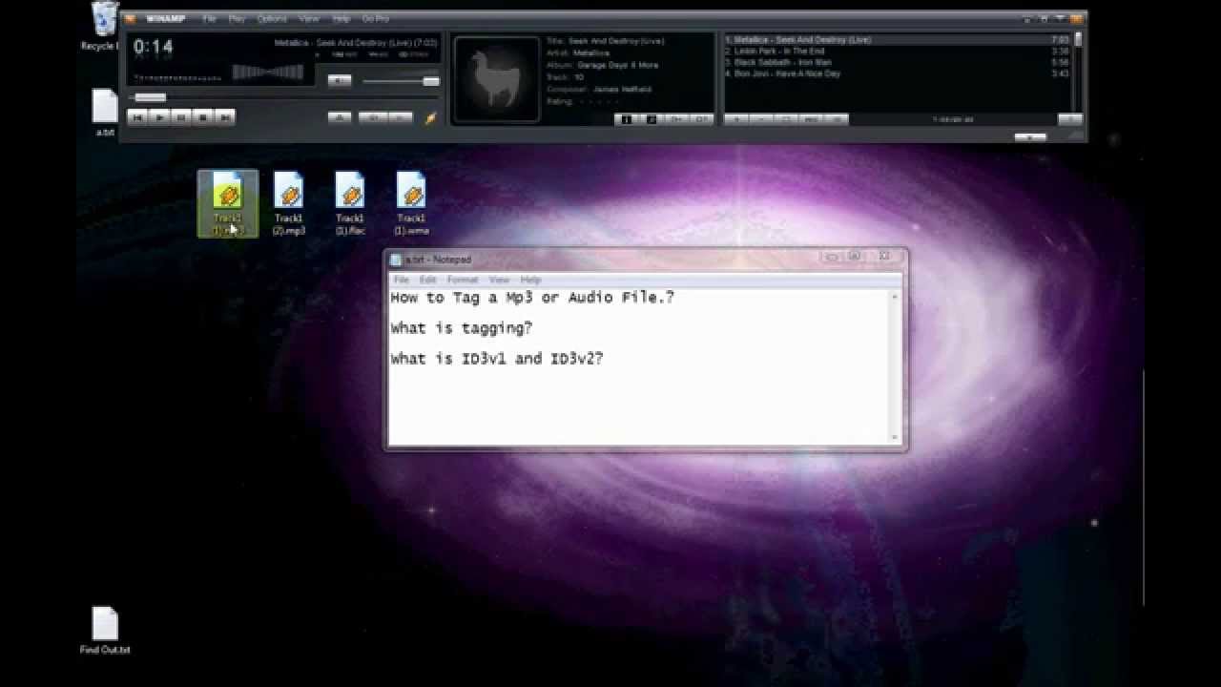This screenshot has width=1221, height=687.
Task: Open Notepad Format menu
Action: 463,280
